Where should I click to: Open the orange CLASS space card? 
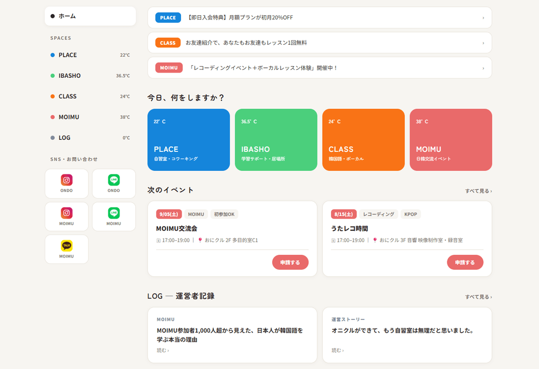(363, 140)
